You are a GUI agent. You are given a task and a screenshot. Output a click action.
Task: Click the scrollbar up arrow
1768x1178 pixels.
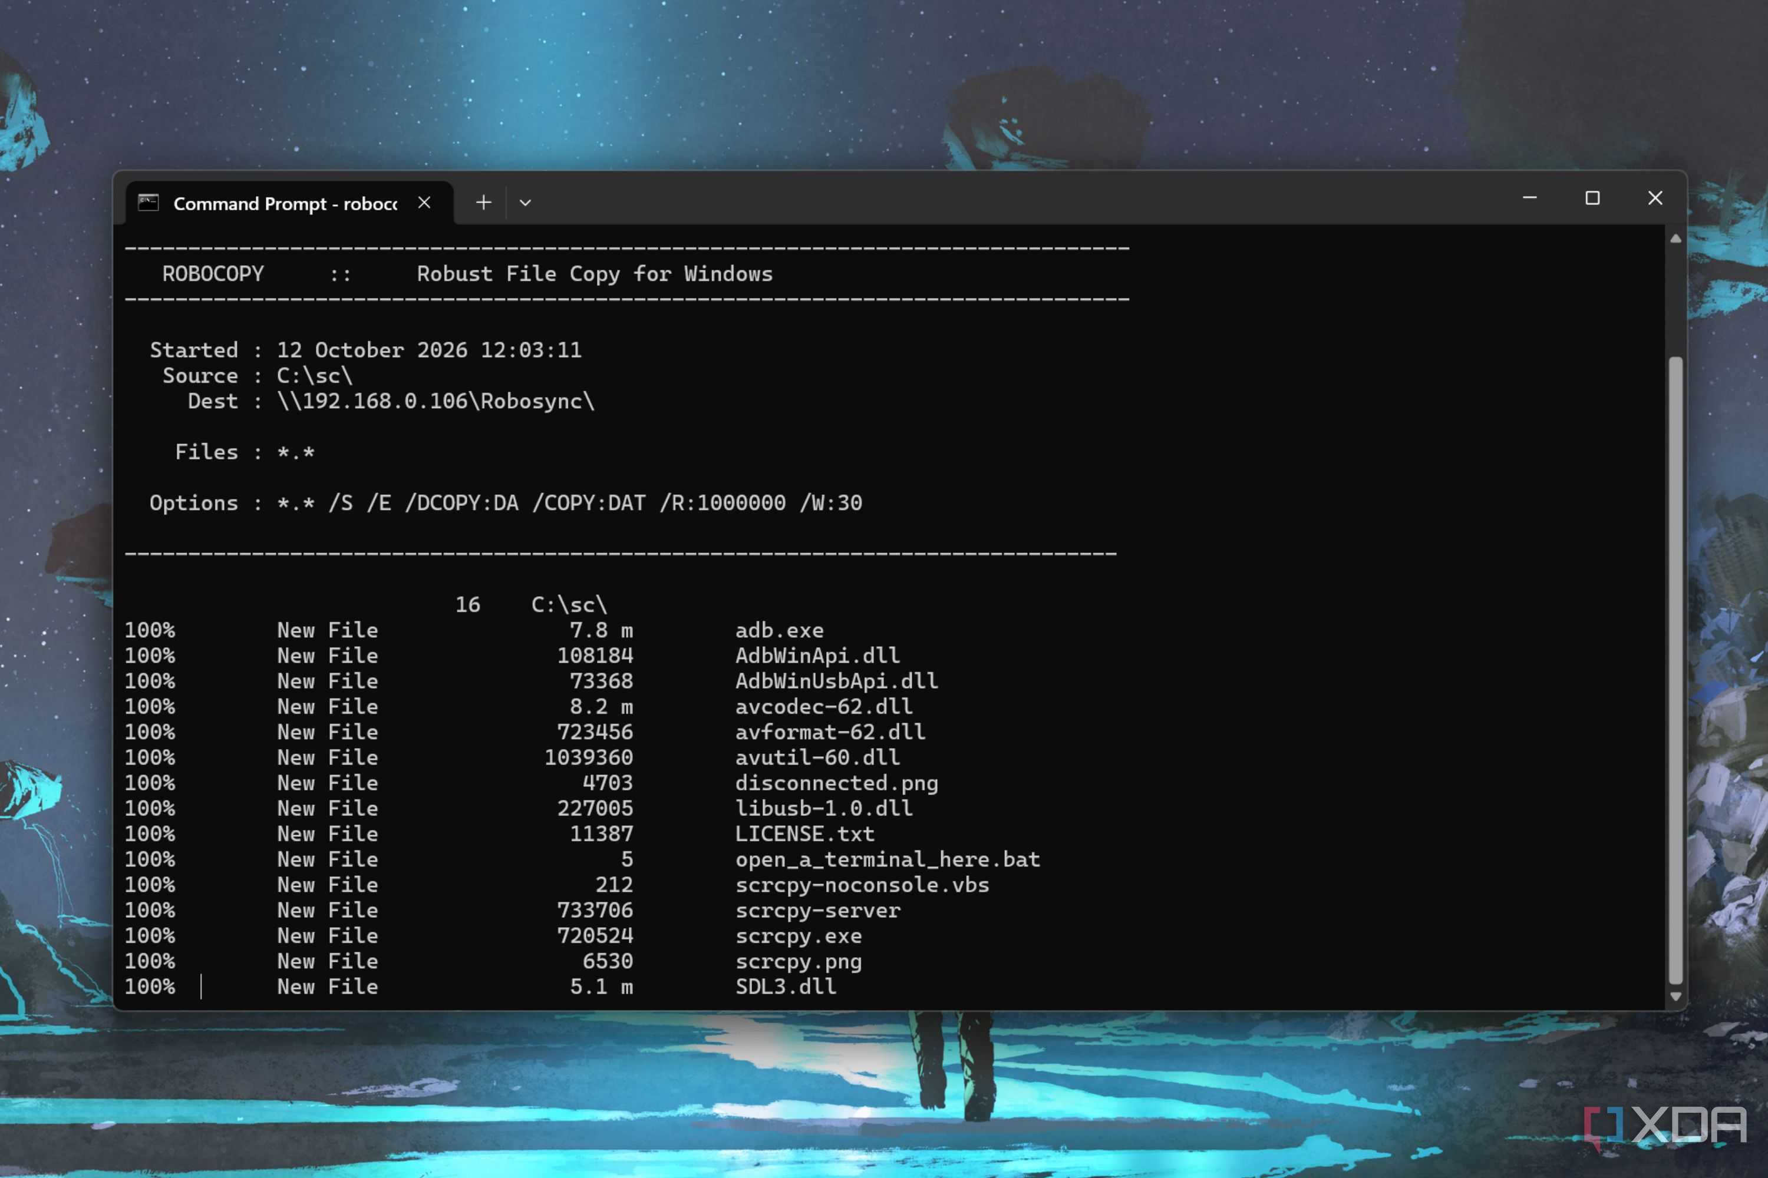pos(1675,239)
